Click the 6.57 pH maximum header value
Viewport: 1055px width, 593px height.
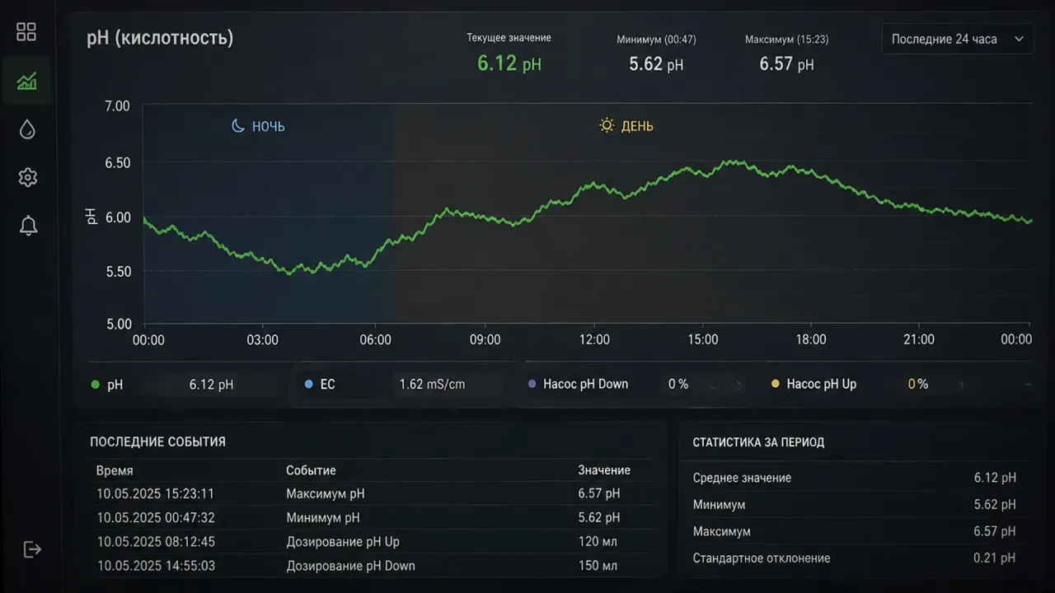[786, 64]
